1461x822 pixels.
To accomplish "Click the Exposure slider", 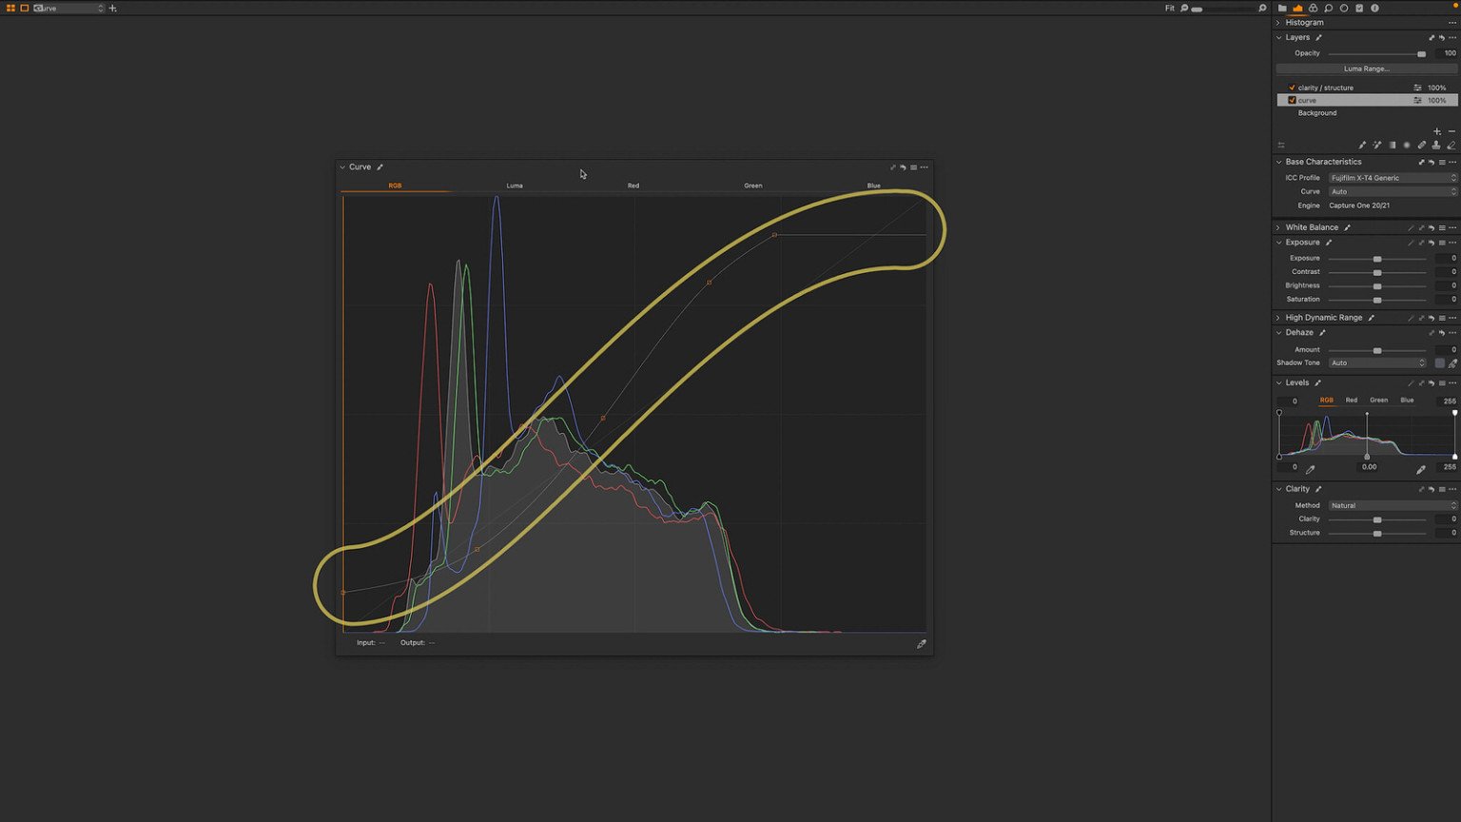I will pyautogui.click(x=1377, y=258).
